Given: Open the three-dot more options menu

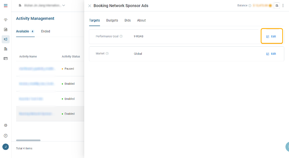Looking at the screenshot, I should click(283, 5).
